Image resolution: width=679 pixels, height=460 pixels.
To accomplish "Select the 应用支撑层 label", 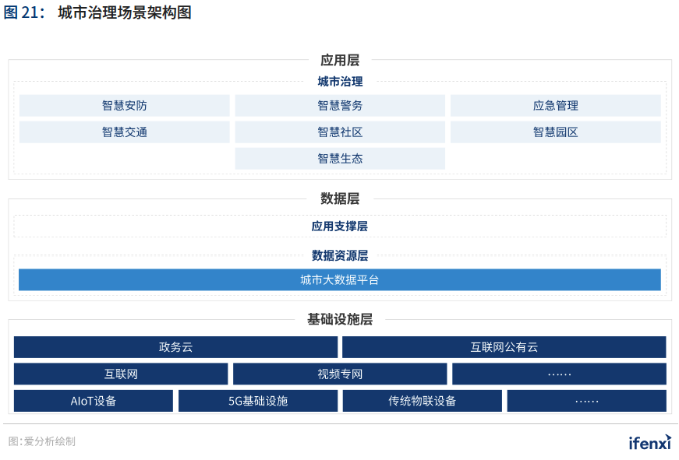I will click(339, 226).
